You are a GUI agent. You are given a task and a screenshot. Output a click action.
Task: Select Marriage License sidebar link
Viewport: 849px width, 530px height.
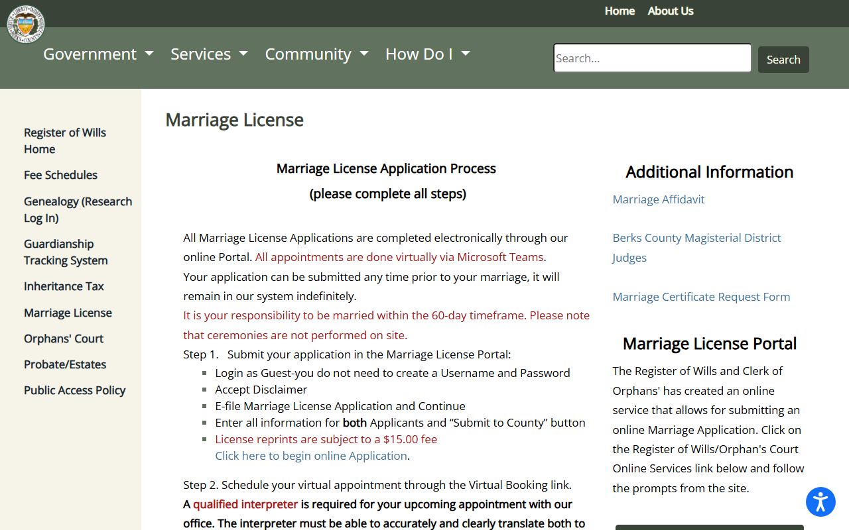pyautogui.click(x=68, y=313)
